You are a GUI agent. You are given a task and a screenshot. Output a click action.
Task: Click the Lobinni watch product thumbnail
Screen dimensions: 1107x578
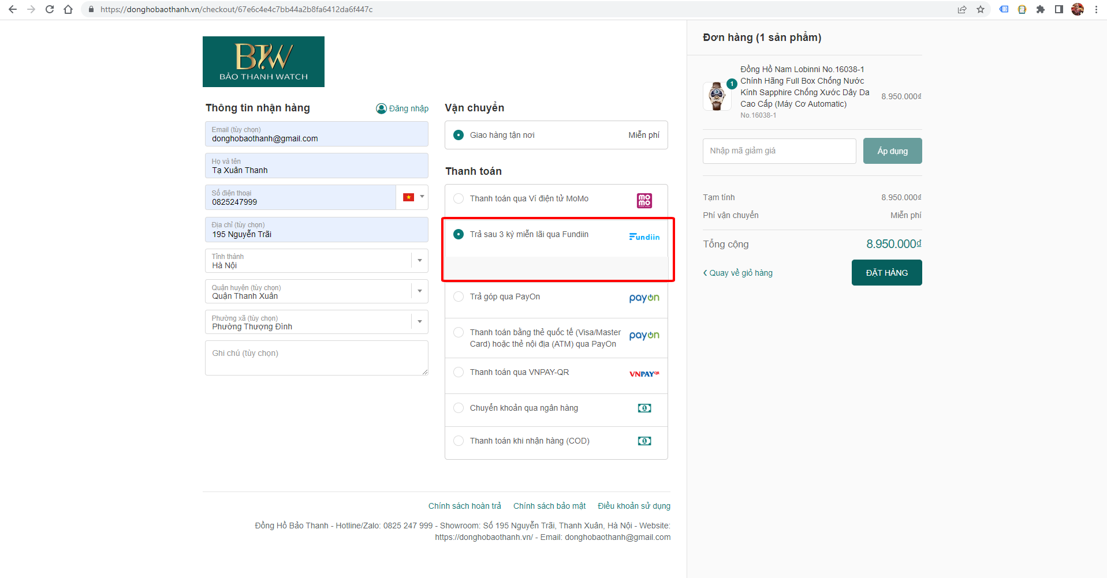(x=717, y=96)
